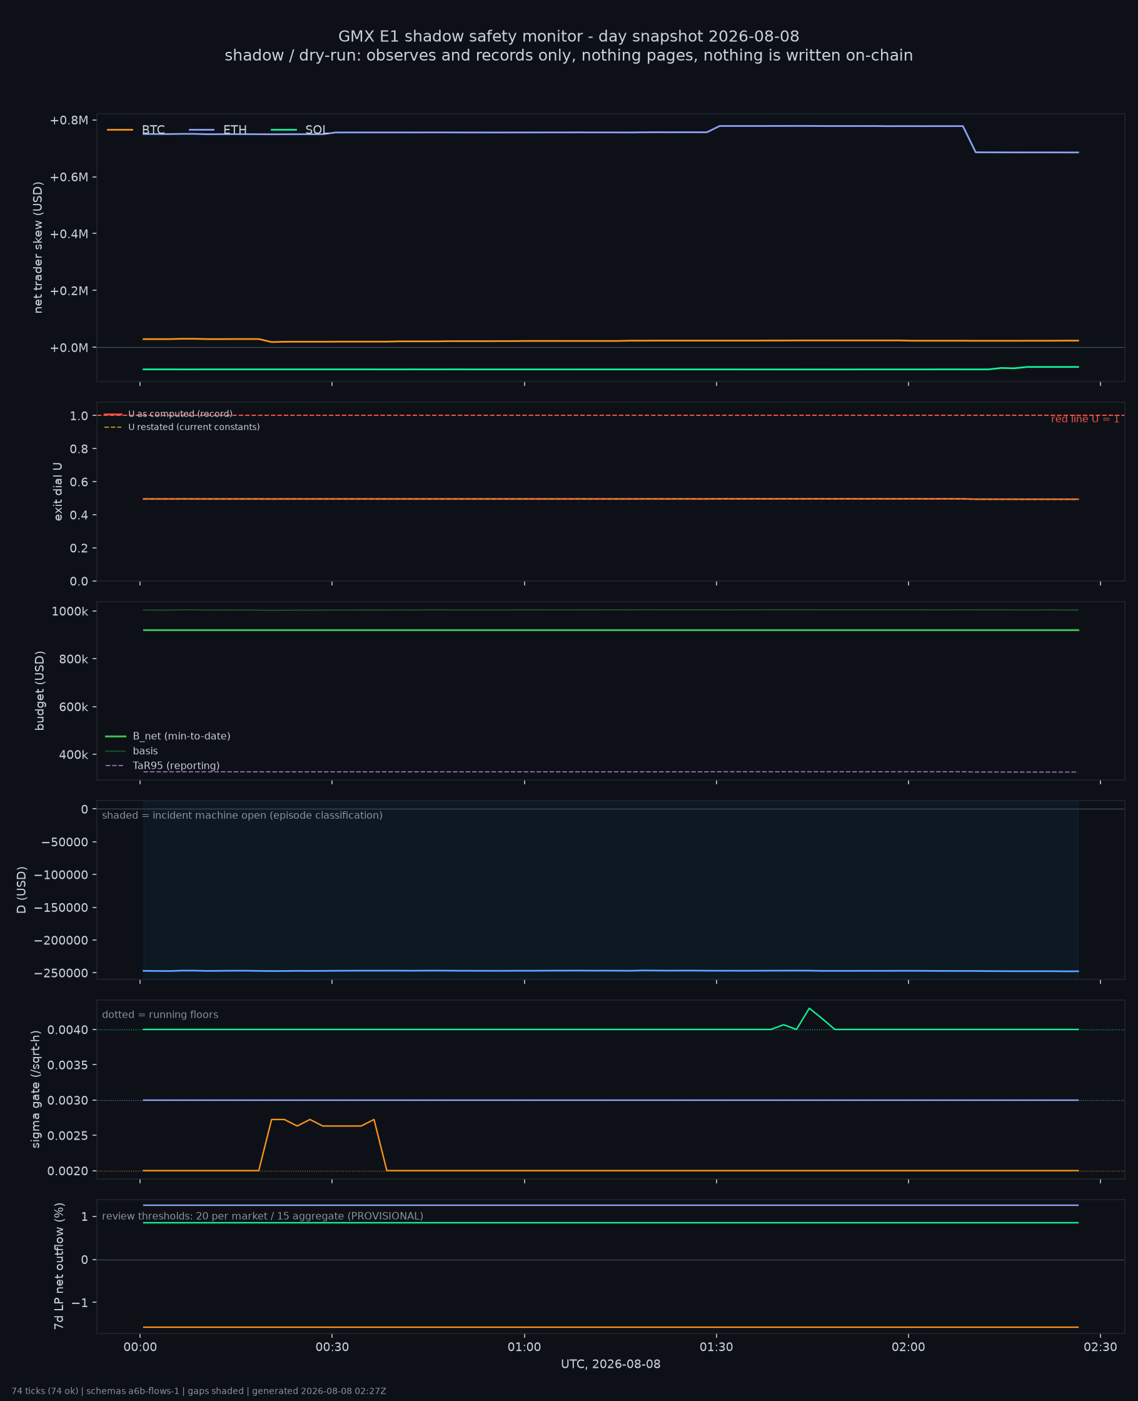1138x1401 pixels.
Task: Click the '+0.8M' skew axis tick
Action: [69, 121]
